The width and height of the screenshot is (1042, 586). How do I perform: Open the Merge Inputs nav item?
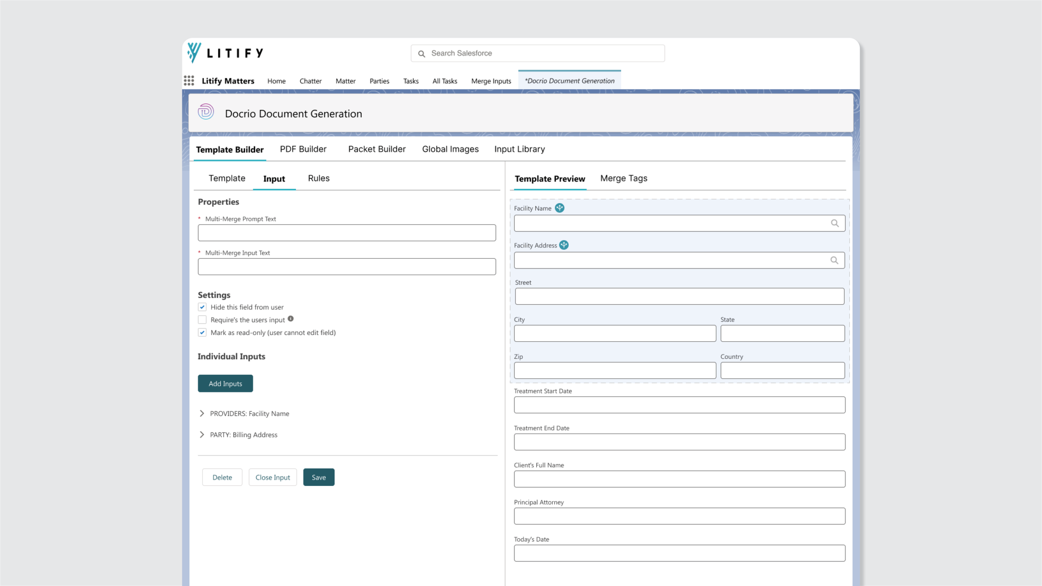491,81
